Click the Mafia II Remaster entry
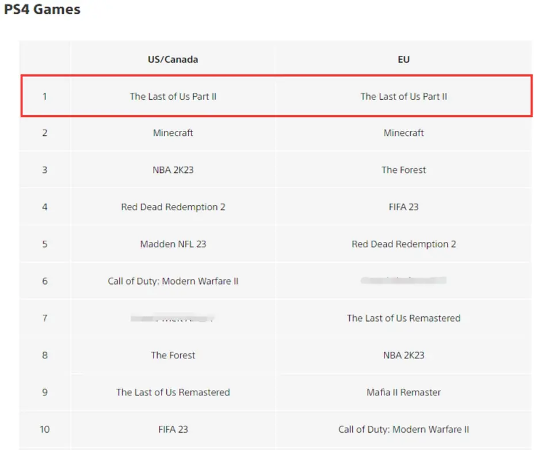The width and height of the screenshot is (542, 450). 403,392
